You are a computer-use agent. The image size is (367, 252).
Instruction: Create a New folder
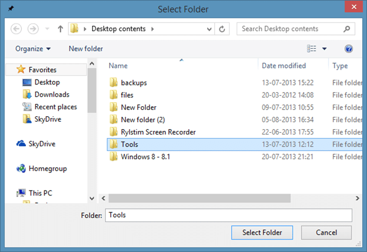(x=86, y=49)
